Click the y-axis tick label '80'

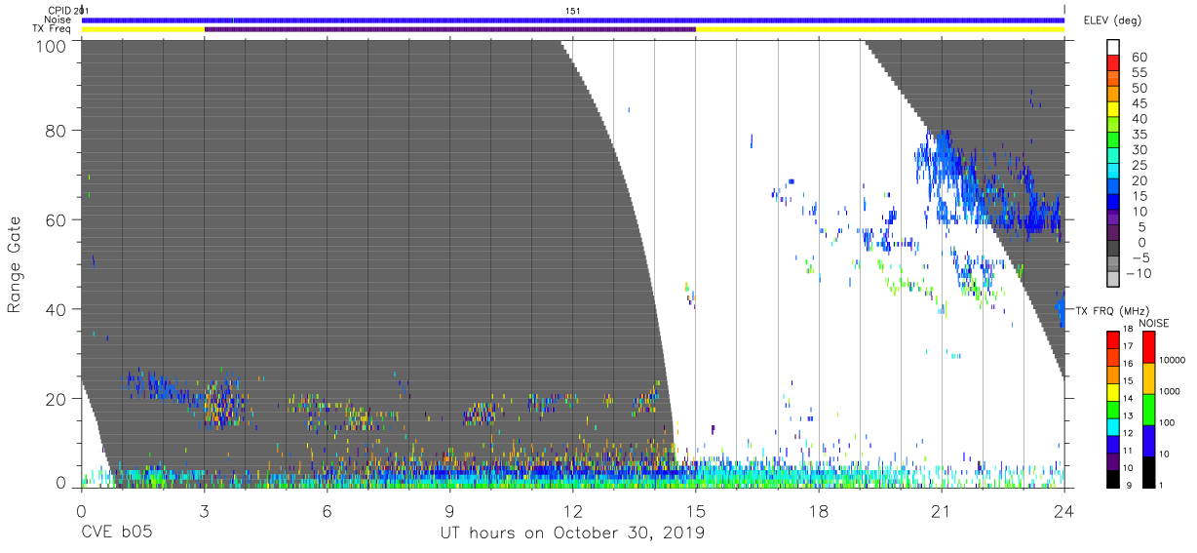point(58,131)
